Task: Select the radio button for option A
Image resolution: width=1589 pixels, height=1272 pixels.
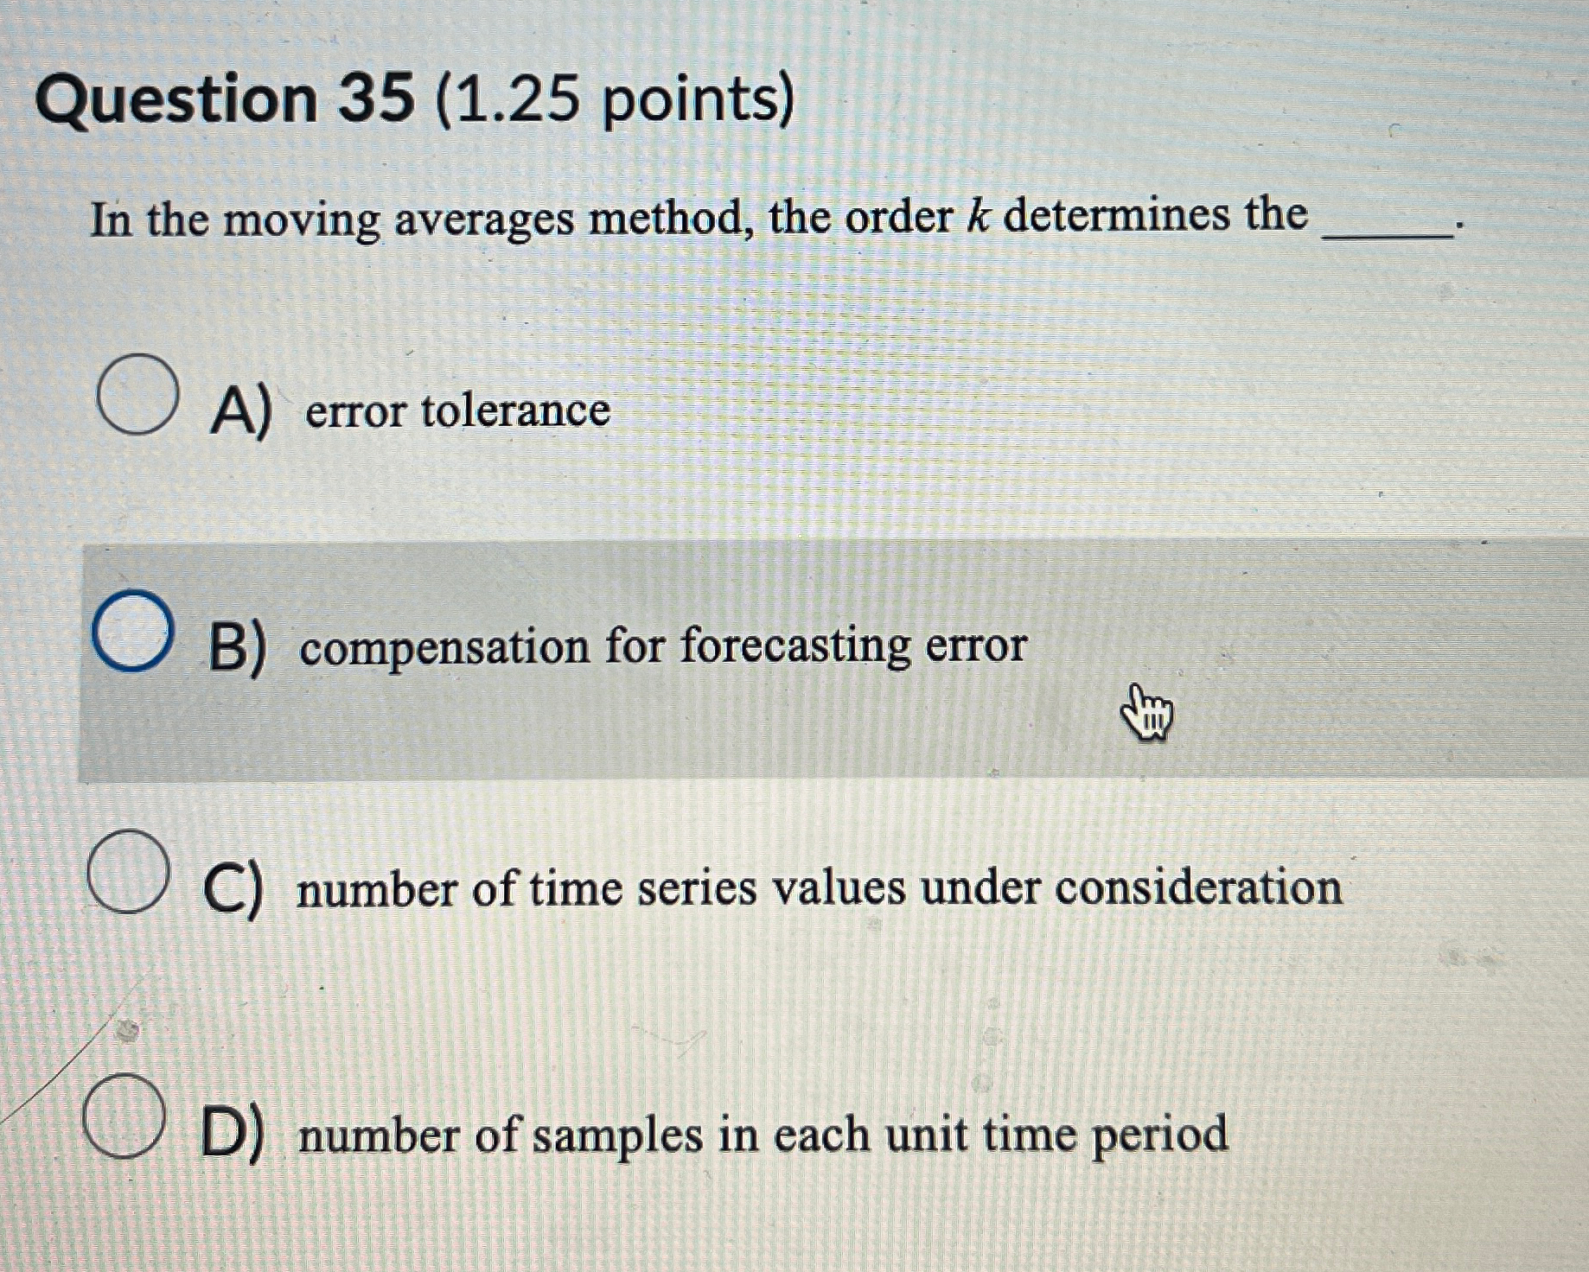Action: point(138,391)
